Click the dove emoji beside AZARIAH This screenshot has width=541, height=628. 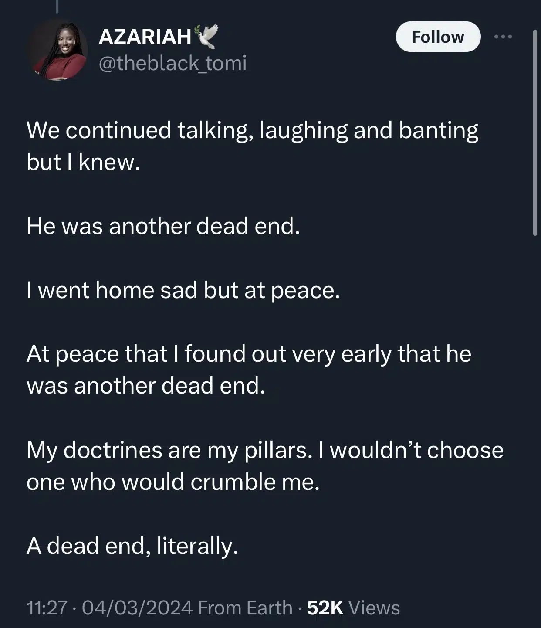tap(206, 37)
